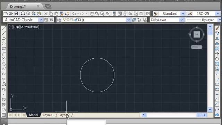Screen dimensions: 222x125
Task: Toggle layer 0 lock padlock
Action: 76,20
